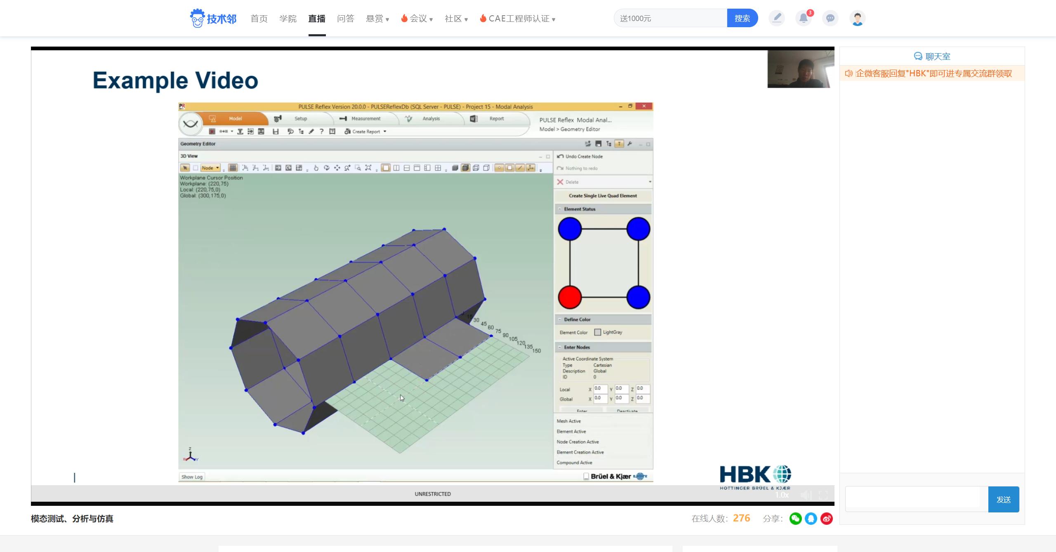
Task: Click the red X Delete icon
Action: [560, 182]
